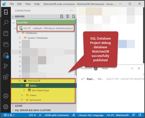Collapse the Tables folder

pyautogui.click(x=22, y=86)
